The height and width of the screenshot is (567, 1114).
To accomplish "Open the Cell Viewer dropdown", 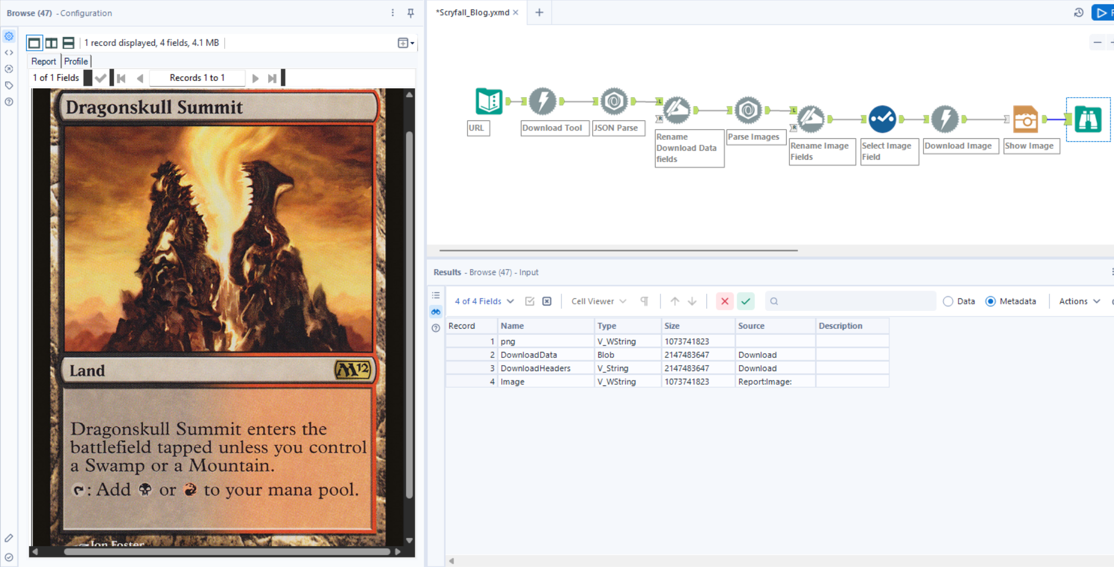I will click(x=598, y=301).
